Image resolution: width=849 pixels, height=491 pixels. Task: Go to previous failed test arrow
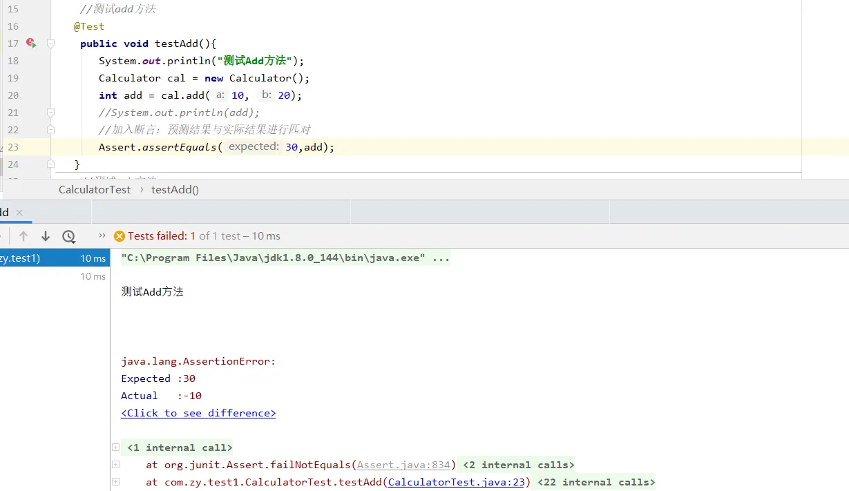pyautogui.click(x=23, y=236)
